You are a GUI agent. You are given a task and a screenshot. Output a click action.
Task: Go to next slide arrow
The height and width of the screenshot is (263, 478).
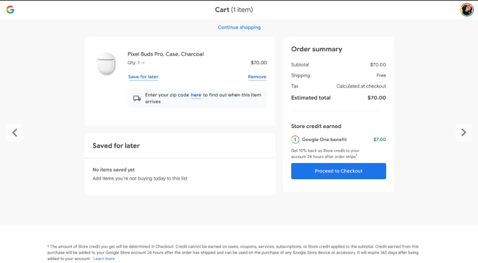coord(463,132)
